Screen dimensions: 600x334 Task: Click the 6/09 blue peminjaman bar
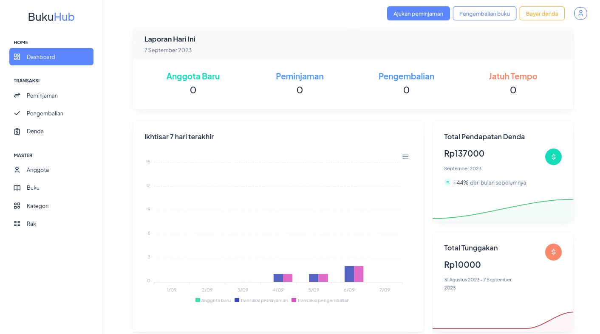tap(349, 274)
